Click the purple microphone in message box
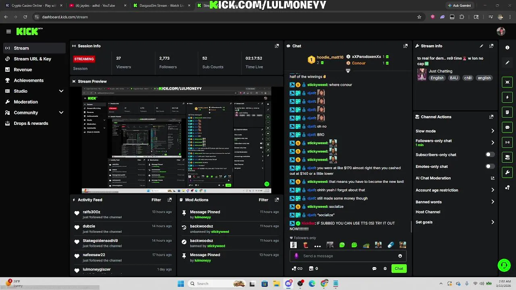The height and width of the screenshot is (290, 516). (296, 256)
